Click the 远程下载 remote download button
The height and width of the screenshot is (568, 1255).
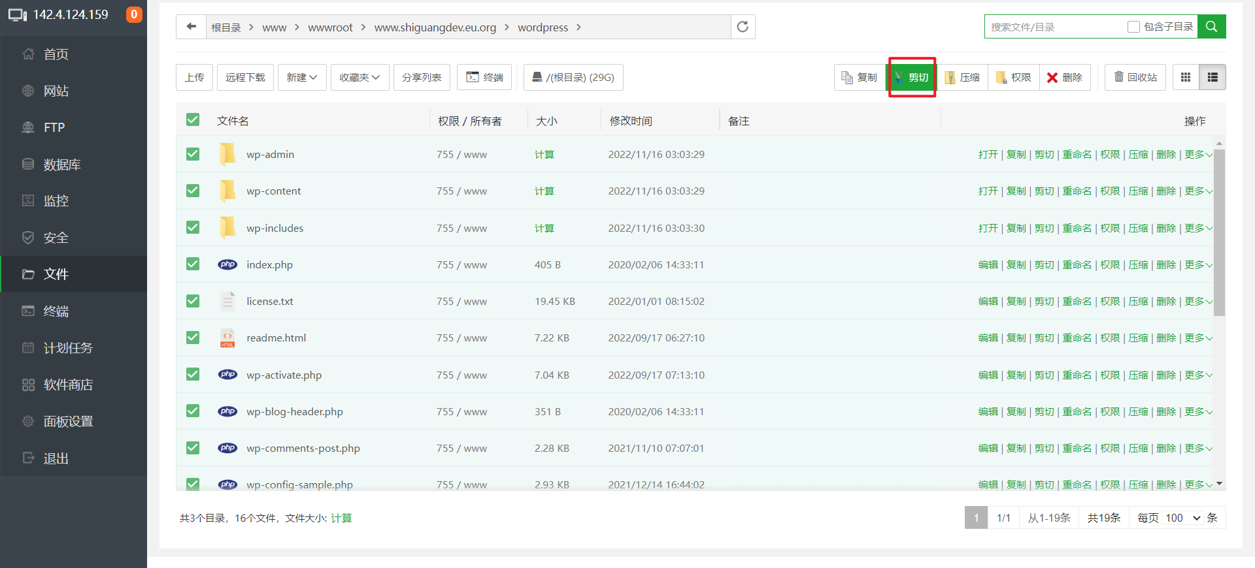[x=245, y=77]
